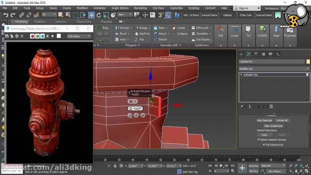
Task: Open the Modify panel tab icon
Action: pos(248,54)
